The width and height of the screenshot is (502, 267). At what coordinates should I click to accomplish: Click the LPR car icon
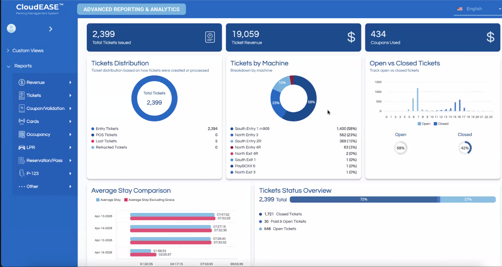pyautogui.click(x=22, y=147)
